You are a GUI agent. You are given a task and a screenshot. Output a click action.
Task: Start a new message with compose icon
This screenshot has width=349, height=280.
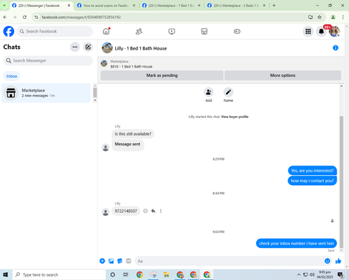coord(88,47)
